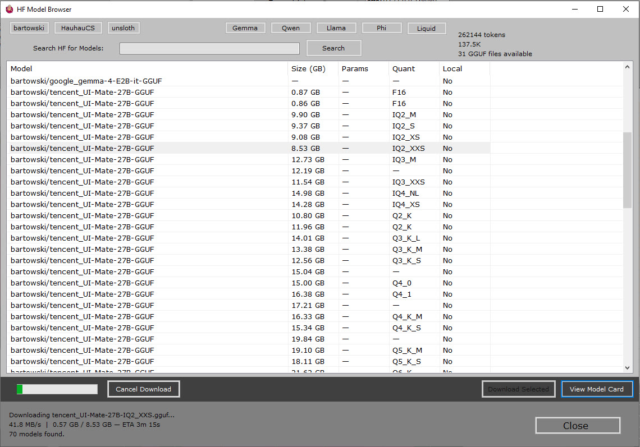The width and height of the screenshot is (640, 447).
Task: Select the Q3_K_L quant row
Action: pyautogui.click(x=249, y=238)
